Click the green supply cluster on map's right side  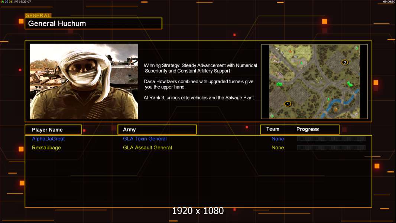point(350,84)
